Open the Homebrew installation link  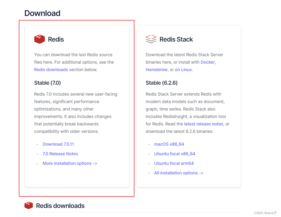tap(156, 69)
